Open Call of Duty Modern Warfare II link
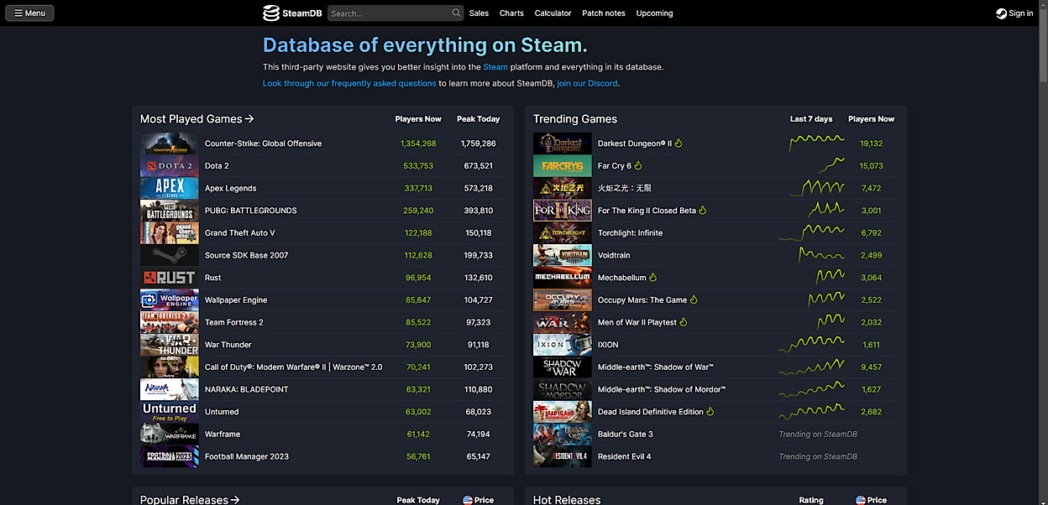The image size is (1048, 505). click(293, 367)
